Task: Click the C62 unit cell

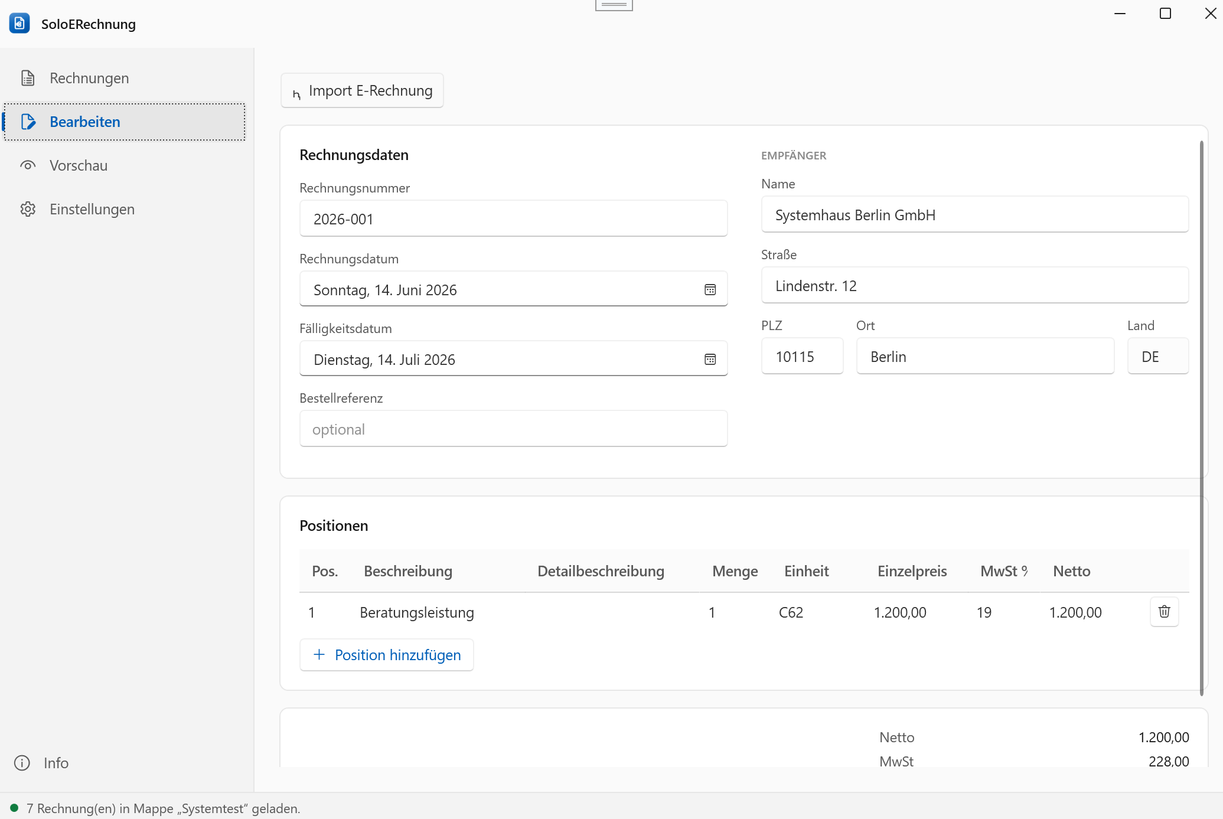Action: point(791,612)
